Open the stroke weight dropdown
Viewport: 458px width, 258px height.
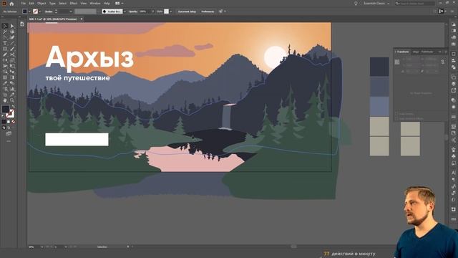click(71, 11)
